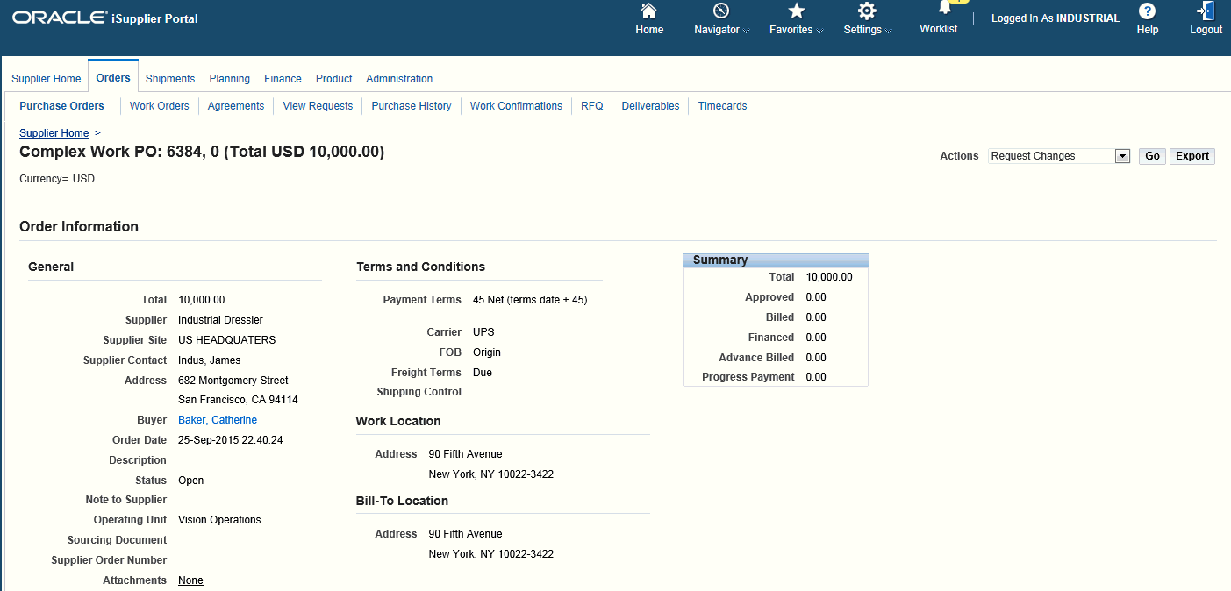Open the Purchase History subtab
This screenshot has width=1231, height=591.
tap(412, 106)
